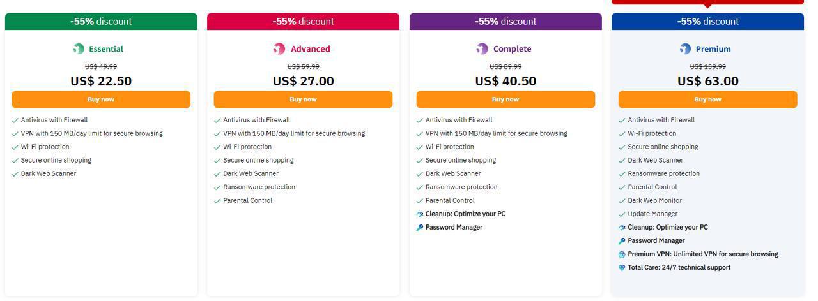Screen dimensions: 818x301
Task: Select the US$ 63.00 Premium price
Action: tap(707, 81)
